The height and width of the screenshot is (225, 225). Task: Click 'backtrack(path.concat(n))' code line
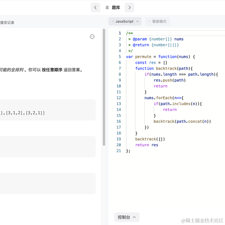(182, 121)
